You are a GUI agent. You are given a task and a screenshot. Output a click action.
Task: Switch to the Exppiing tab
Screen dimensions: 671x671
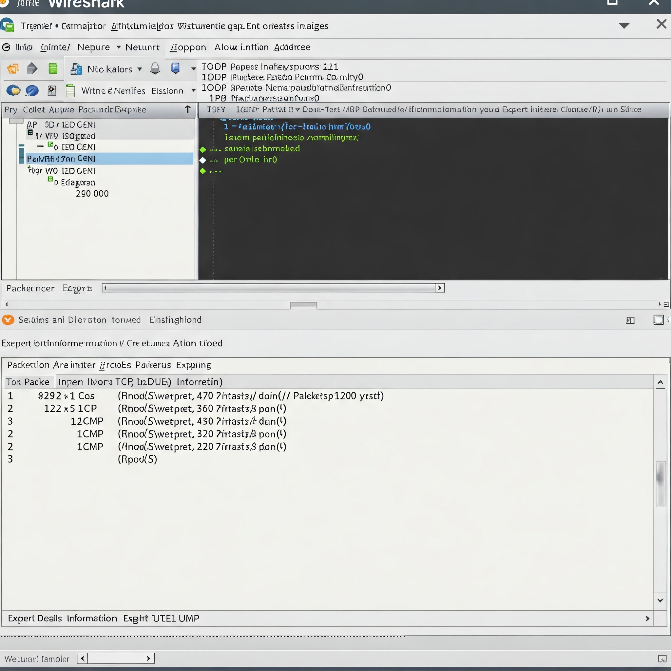click(x=193, y=365)
